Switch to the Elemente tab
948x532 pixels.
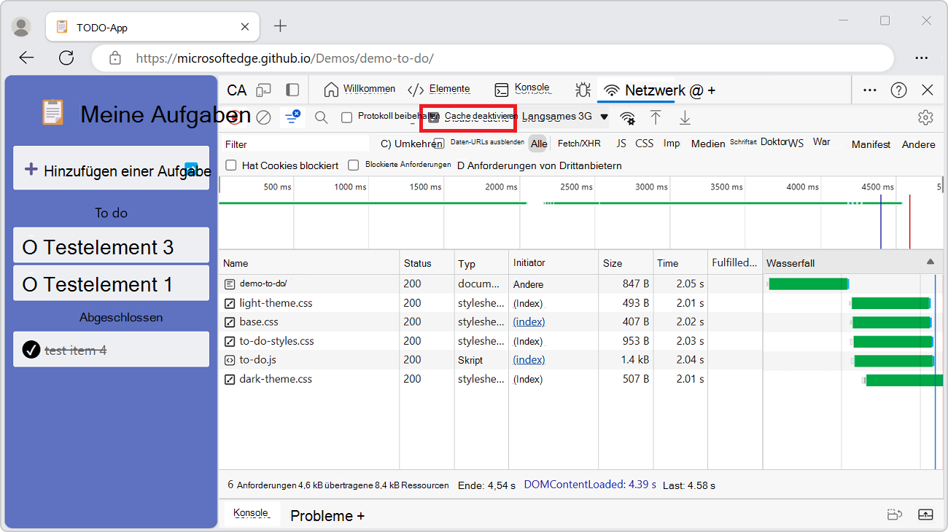(x=439, y=90)
